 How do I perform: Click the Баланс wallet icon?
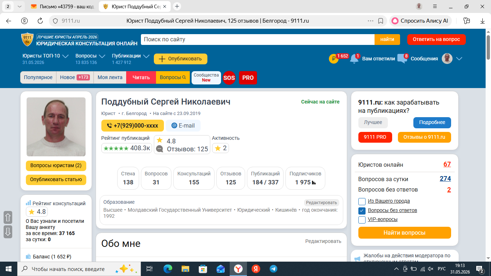(28, 256)
